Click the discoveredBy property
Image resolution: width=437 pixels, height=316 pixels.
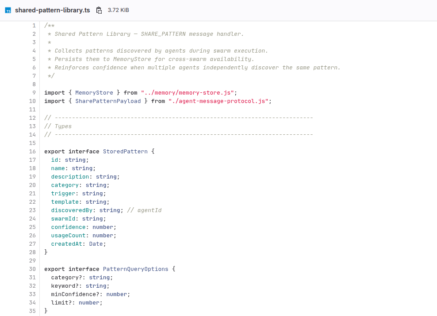click(72, 210)
